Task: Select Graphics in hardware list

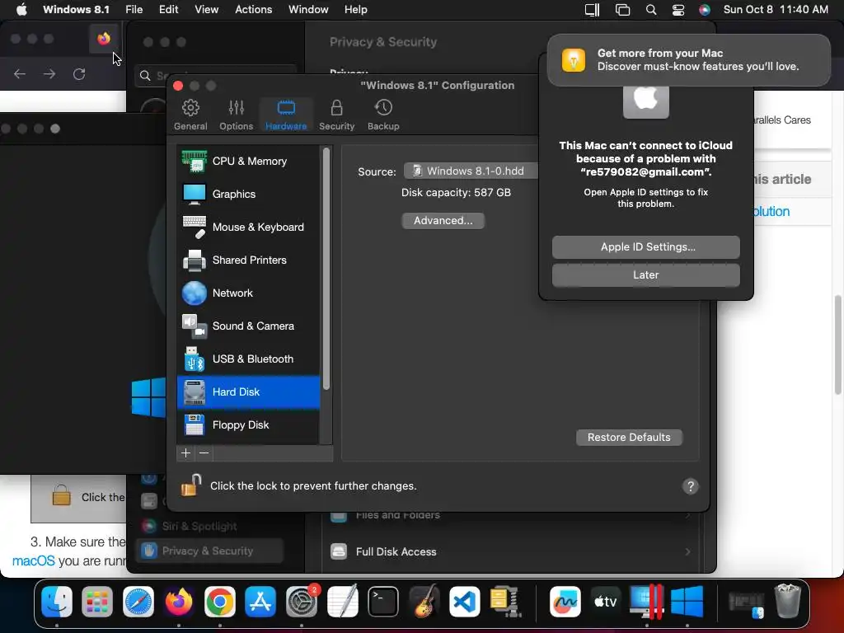Action: click(x=248, y=194)
